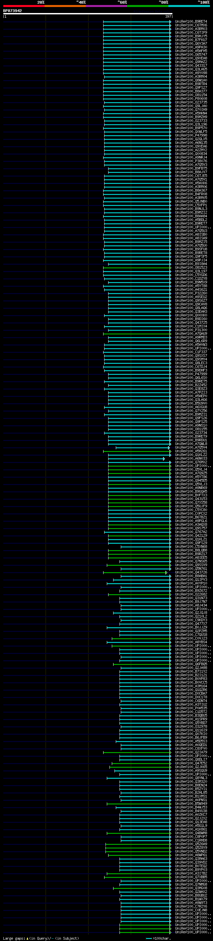Viewport: 213px width, 941px height.
Task: Select the UniRef100_B1WX79 label
Action: (191, 899)
